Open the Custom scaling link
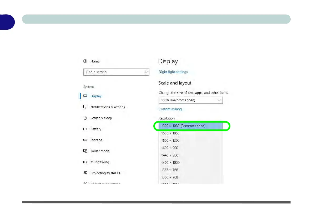Image resolution: width=313 pixels, height=220 pixels. (170, 109)
